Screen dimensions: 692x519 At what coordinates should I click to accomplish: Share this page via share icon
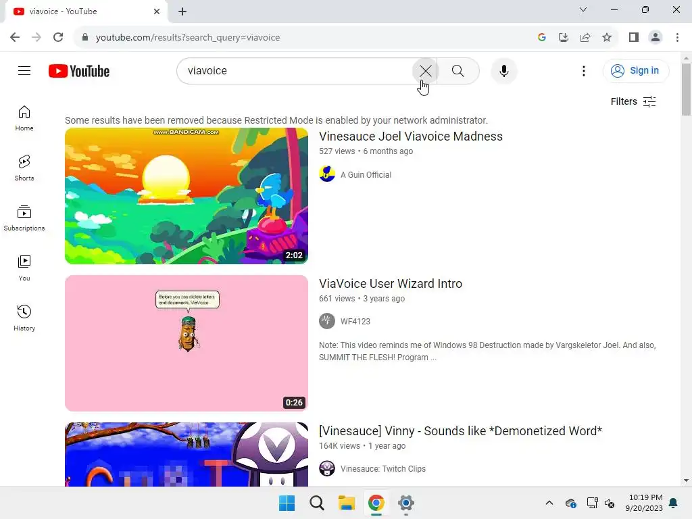[x=585, y=38]
